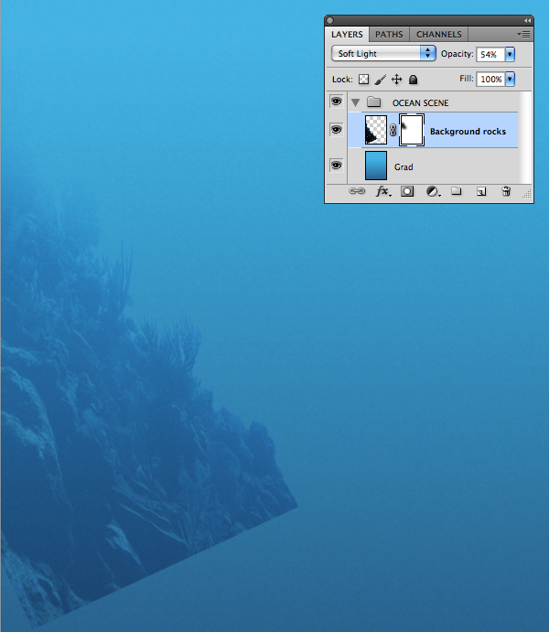Switch to the Paths tab
This screenshot has width=549, height=632.
[389, 34]
